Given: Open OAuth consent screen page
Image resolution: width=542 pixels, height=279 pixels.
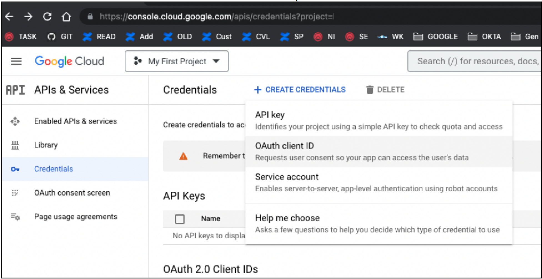Looking at the screenshot, I should click(x=72, y=193).
